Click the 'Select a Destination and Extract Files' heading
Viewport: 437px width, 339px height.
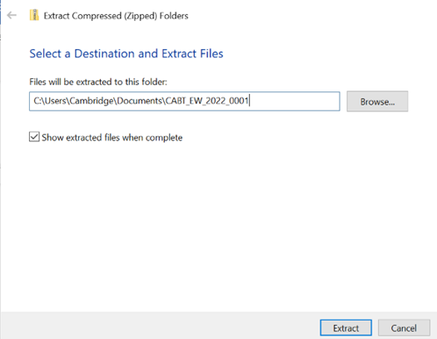click(127, 54)
